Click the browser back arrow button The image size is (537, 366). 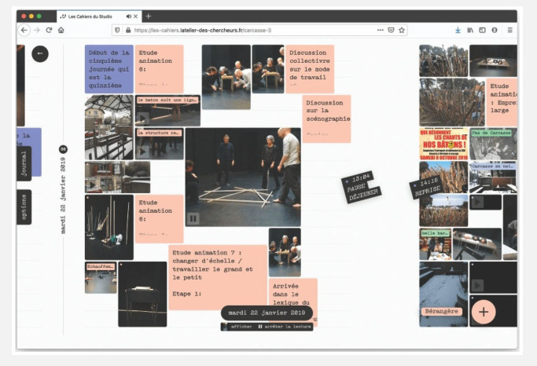[24, 30]
